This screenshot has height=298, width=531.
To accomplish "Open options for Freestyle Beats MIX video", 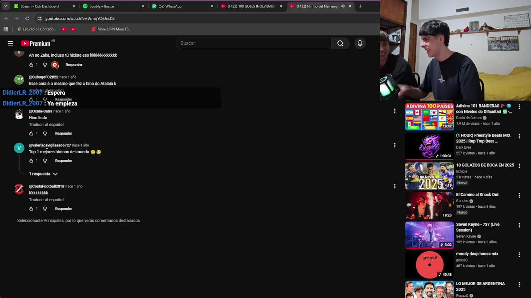I will (x=519, y=136).
